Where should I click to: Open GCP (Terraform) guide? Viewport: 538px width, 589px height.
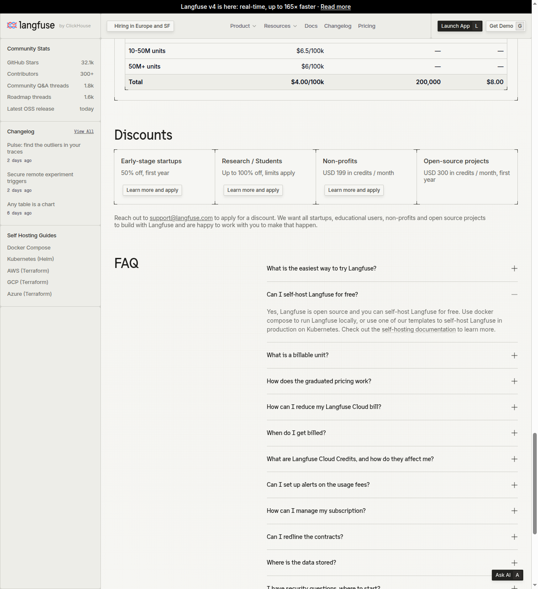point(28,282)
